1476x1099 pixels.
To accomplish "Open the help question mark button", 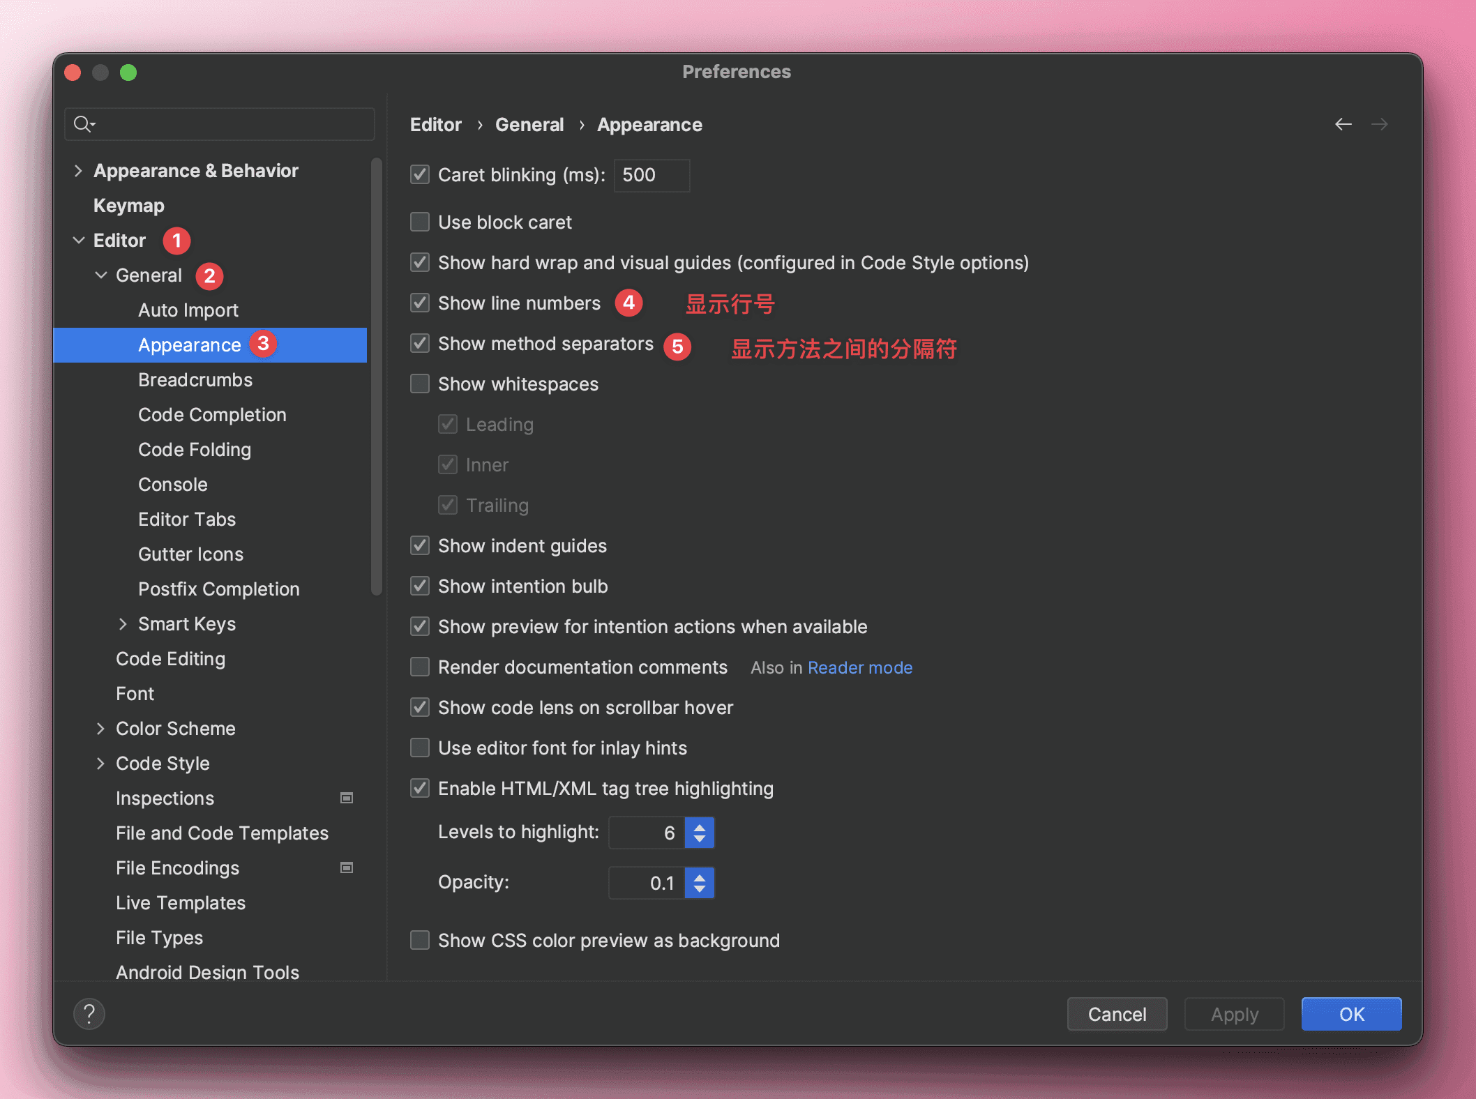I will (x=89, y=1013).
